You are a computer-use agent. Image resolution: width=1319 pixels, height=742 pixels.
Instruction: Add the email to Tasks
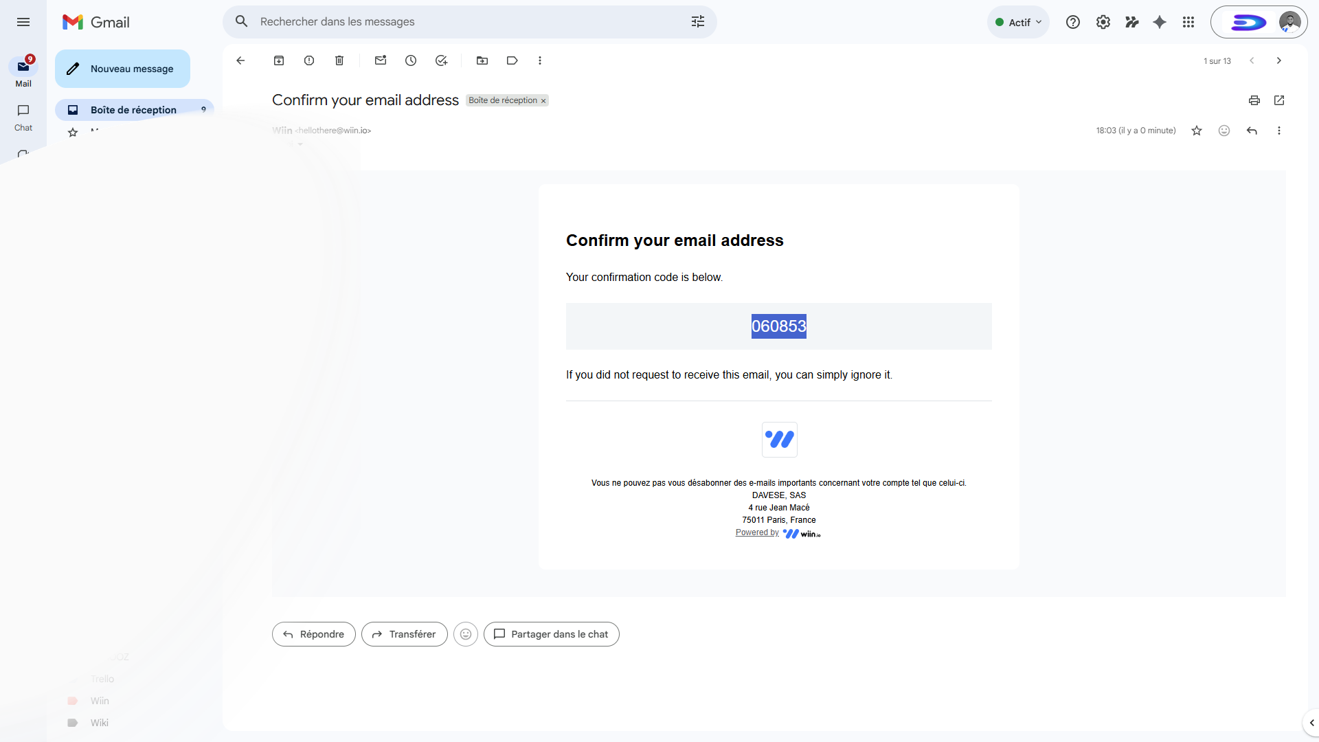[x=441, y=60]
